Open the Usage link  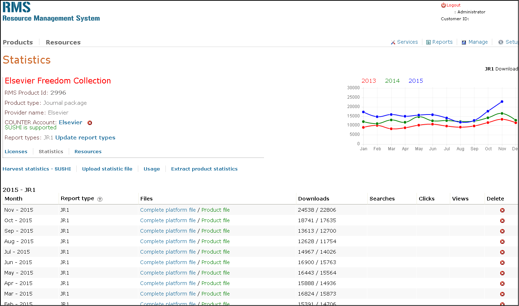pos(152,169)
